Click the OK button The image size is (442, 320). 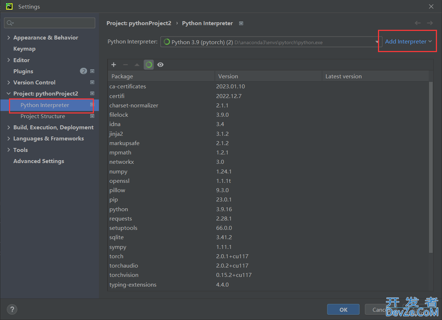(343, 310)
